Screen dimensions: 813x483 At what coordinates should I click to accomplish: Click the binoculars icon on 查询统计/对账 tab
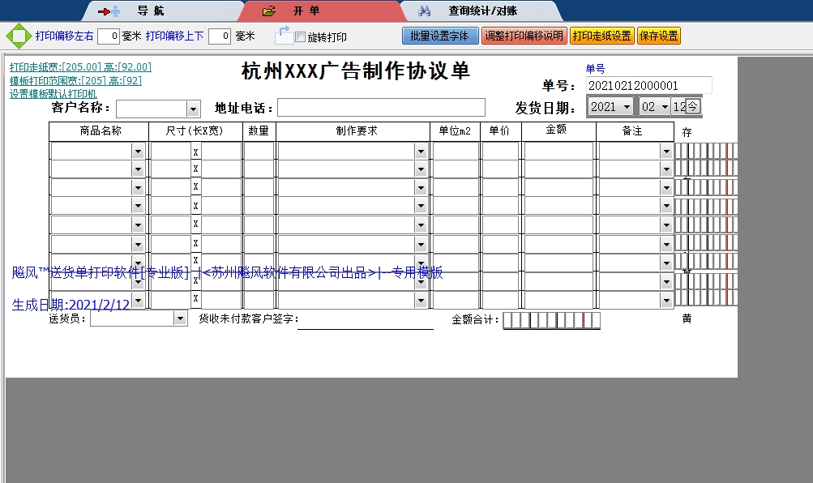[425, 11]
